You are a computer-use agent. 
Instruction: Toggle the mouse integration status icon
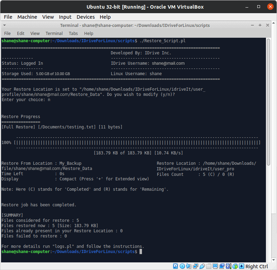coord(235,266)
